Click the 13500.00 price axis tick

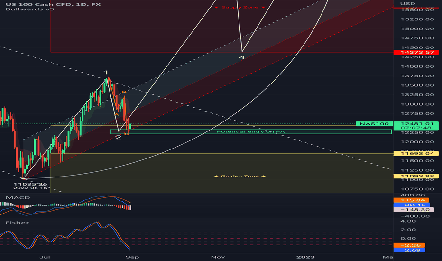(417, 85)
